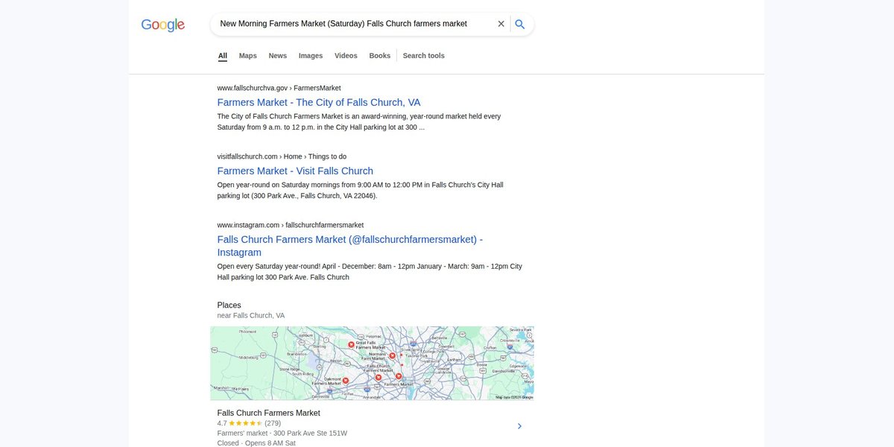Switch to the All tab
894x447 pixels.
pyautogui.click(x=223, y=56)
